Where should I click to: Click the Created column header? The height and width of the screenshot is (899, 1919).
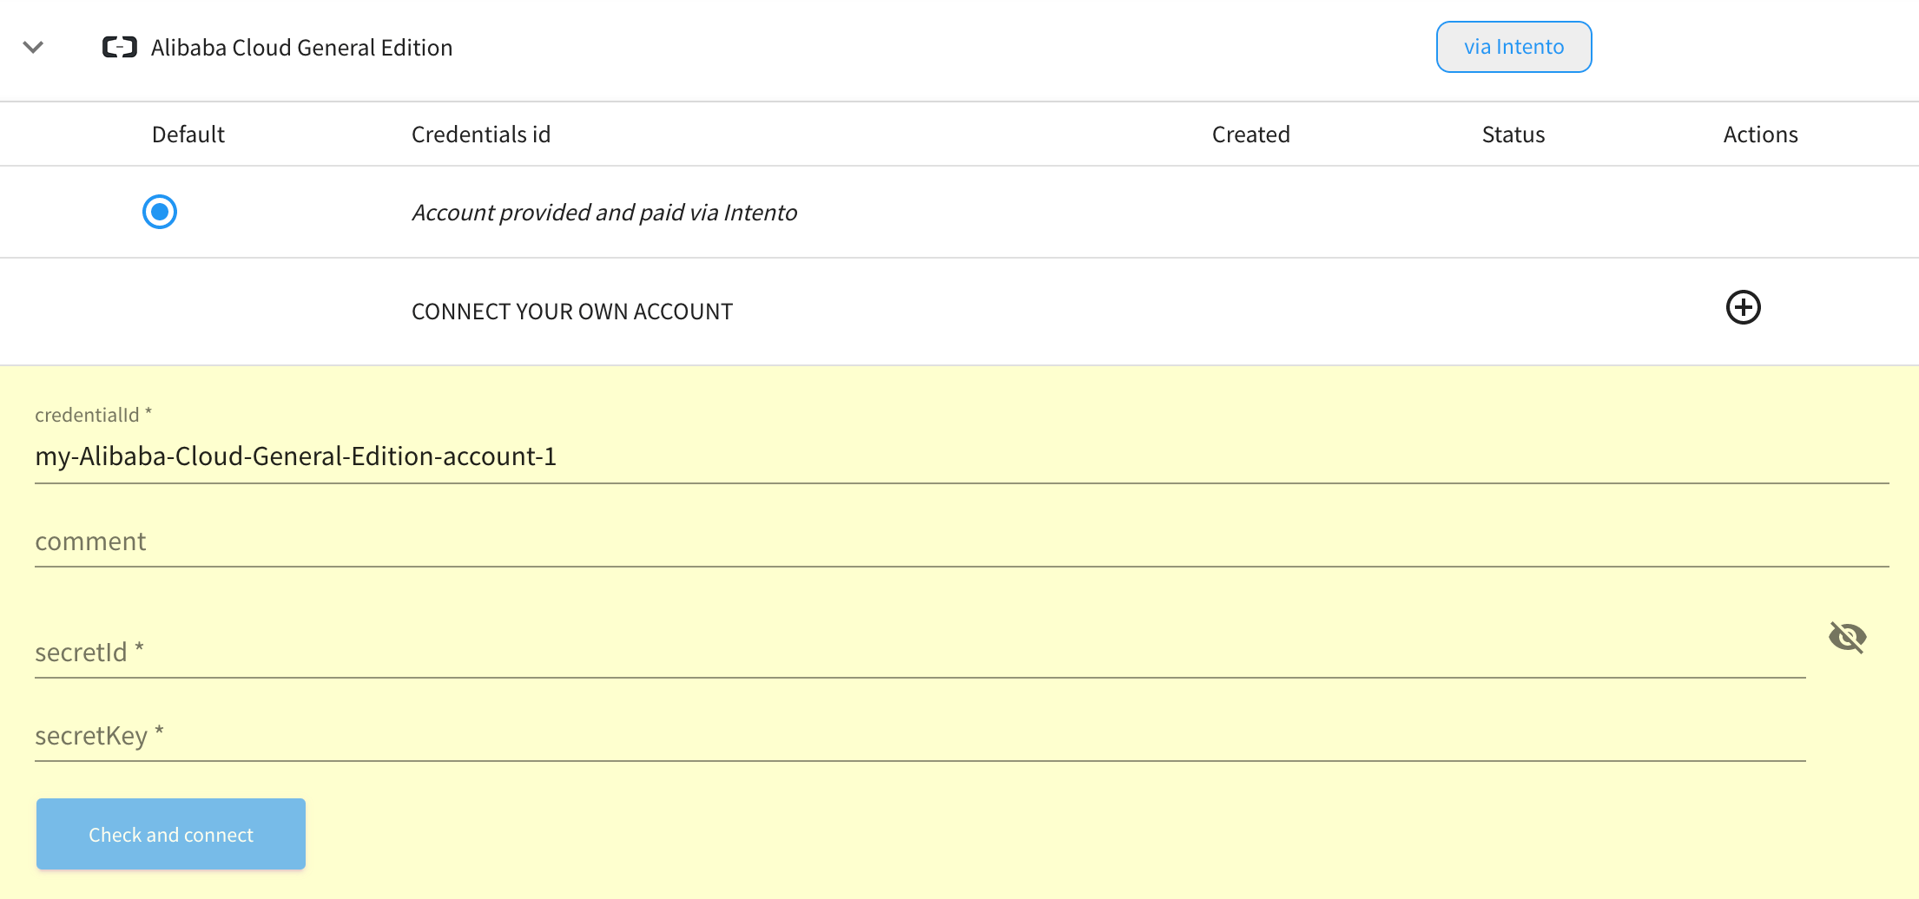coord(1250,135)
